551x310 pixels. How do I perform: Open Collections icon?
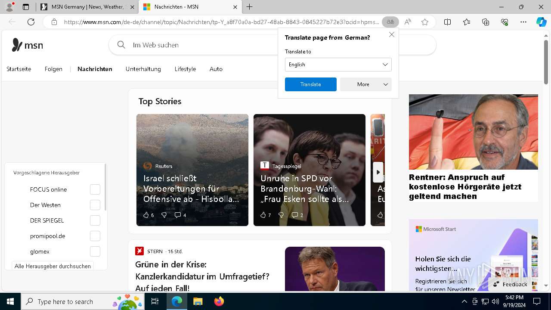486,22
